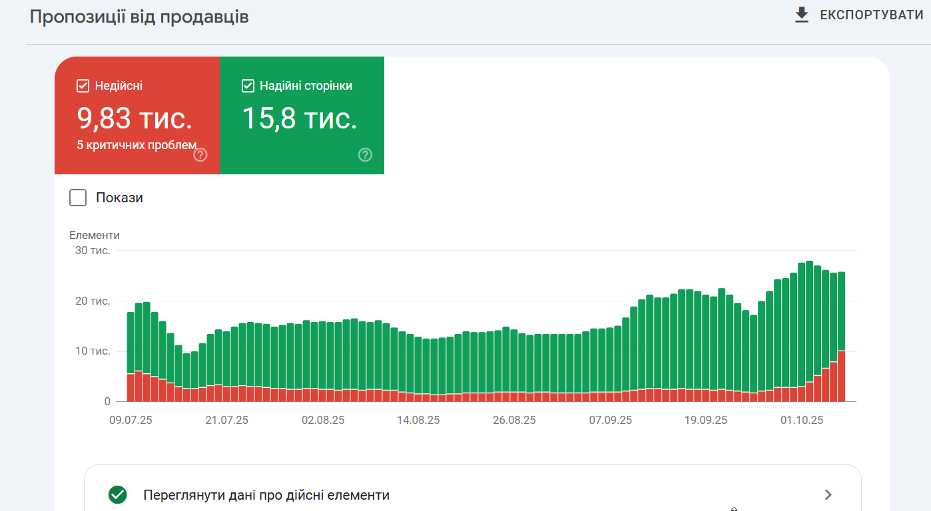Expand the Переглянути дані про дійсні елементи chevron
The height and width of the screenshot is (511, 931).
[828, 494]
